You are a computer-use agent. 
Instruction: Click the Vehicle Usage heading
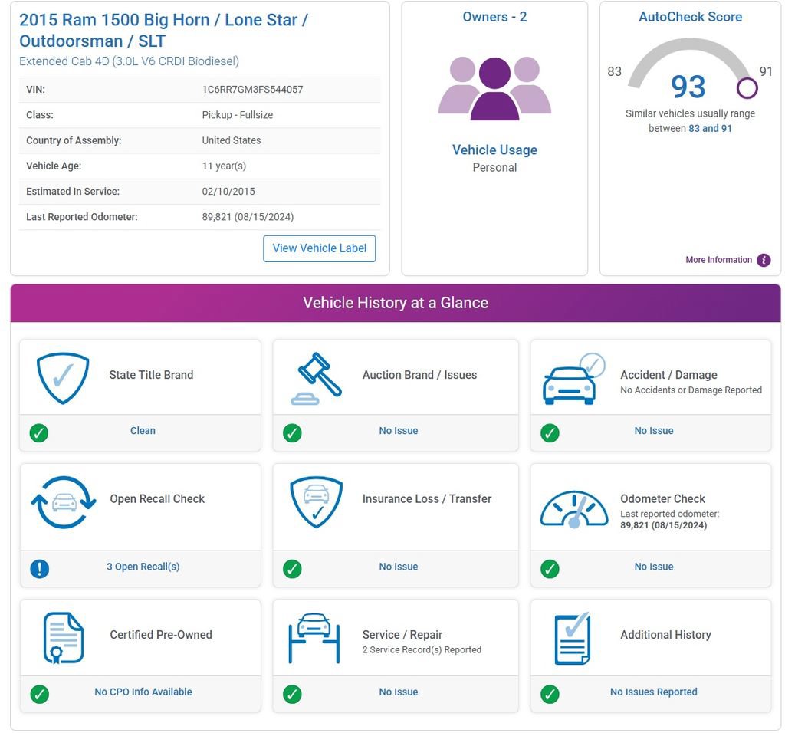click(x=494, y=150)
